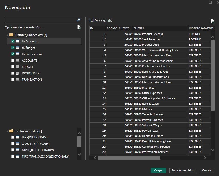Click the preview vertical scrollbar thumb
The height and width of the screenshot is (176, 219).
213,75
